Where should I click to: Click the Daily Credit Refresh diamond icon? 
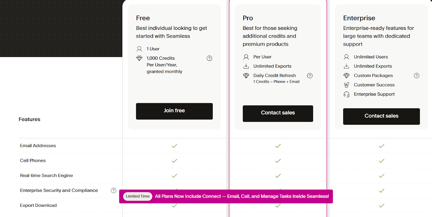[246, 76]
